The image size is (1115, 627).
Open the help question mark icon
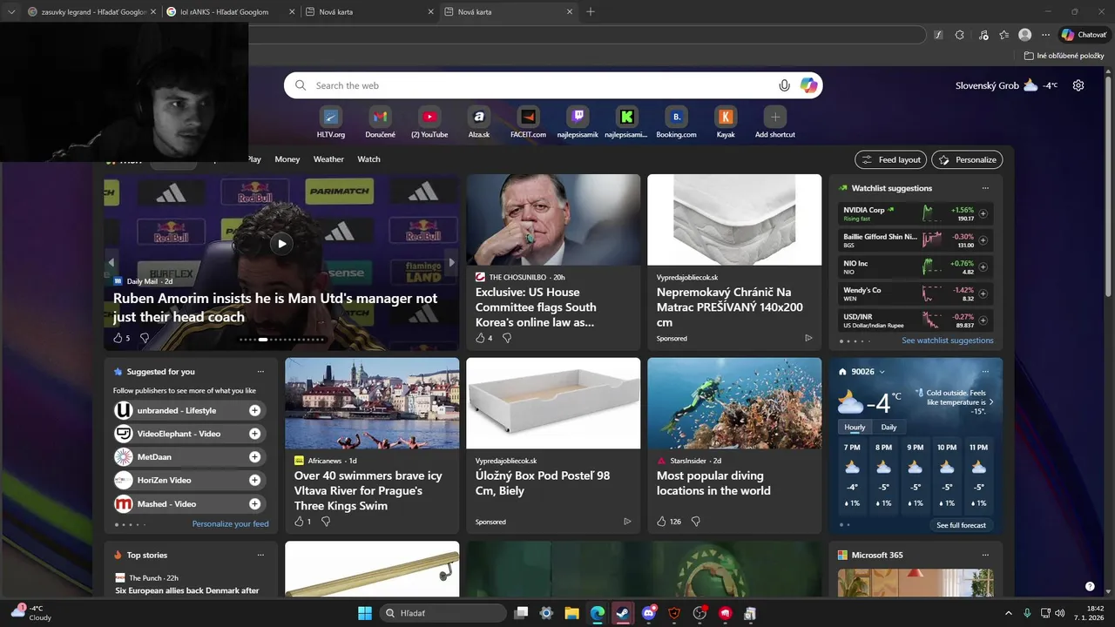click(x=1090, y=586)
